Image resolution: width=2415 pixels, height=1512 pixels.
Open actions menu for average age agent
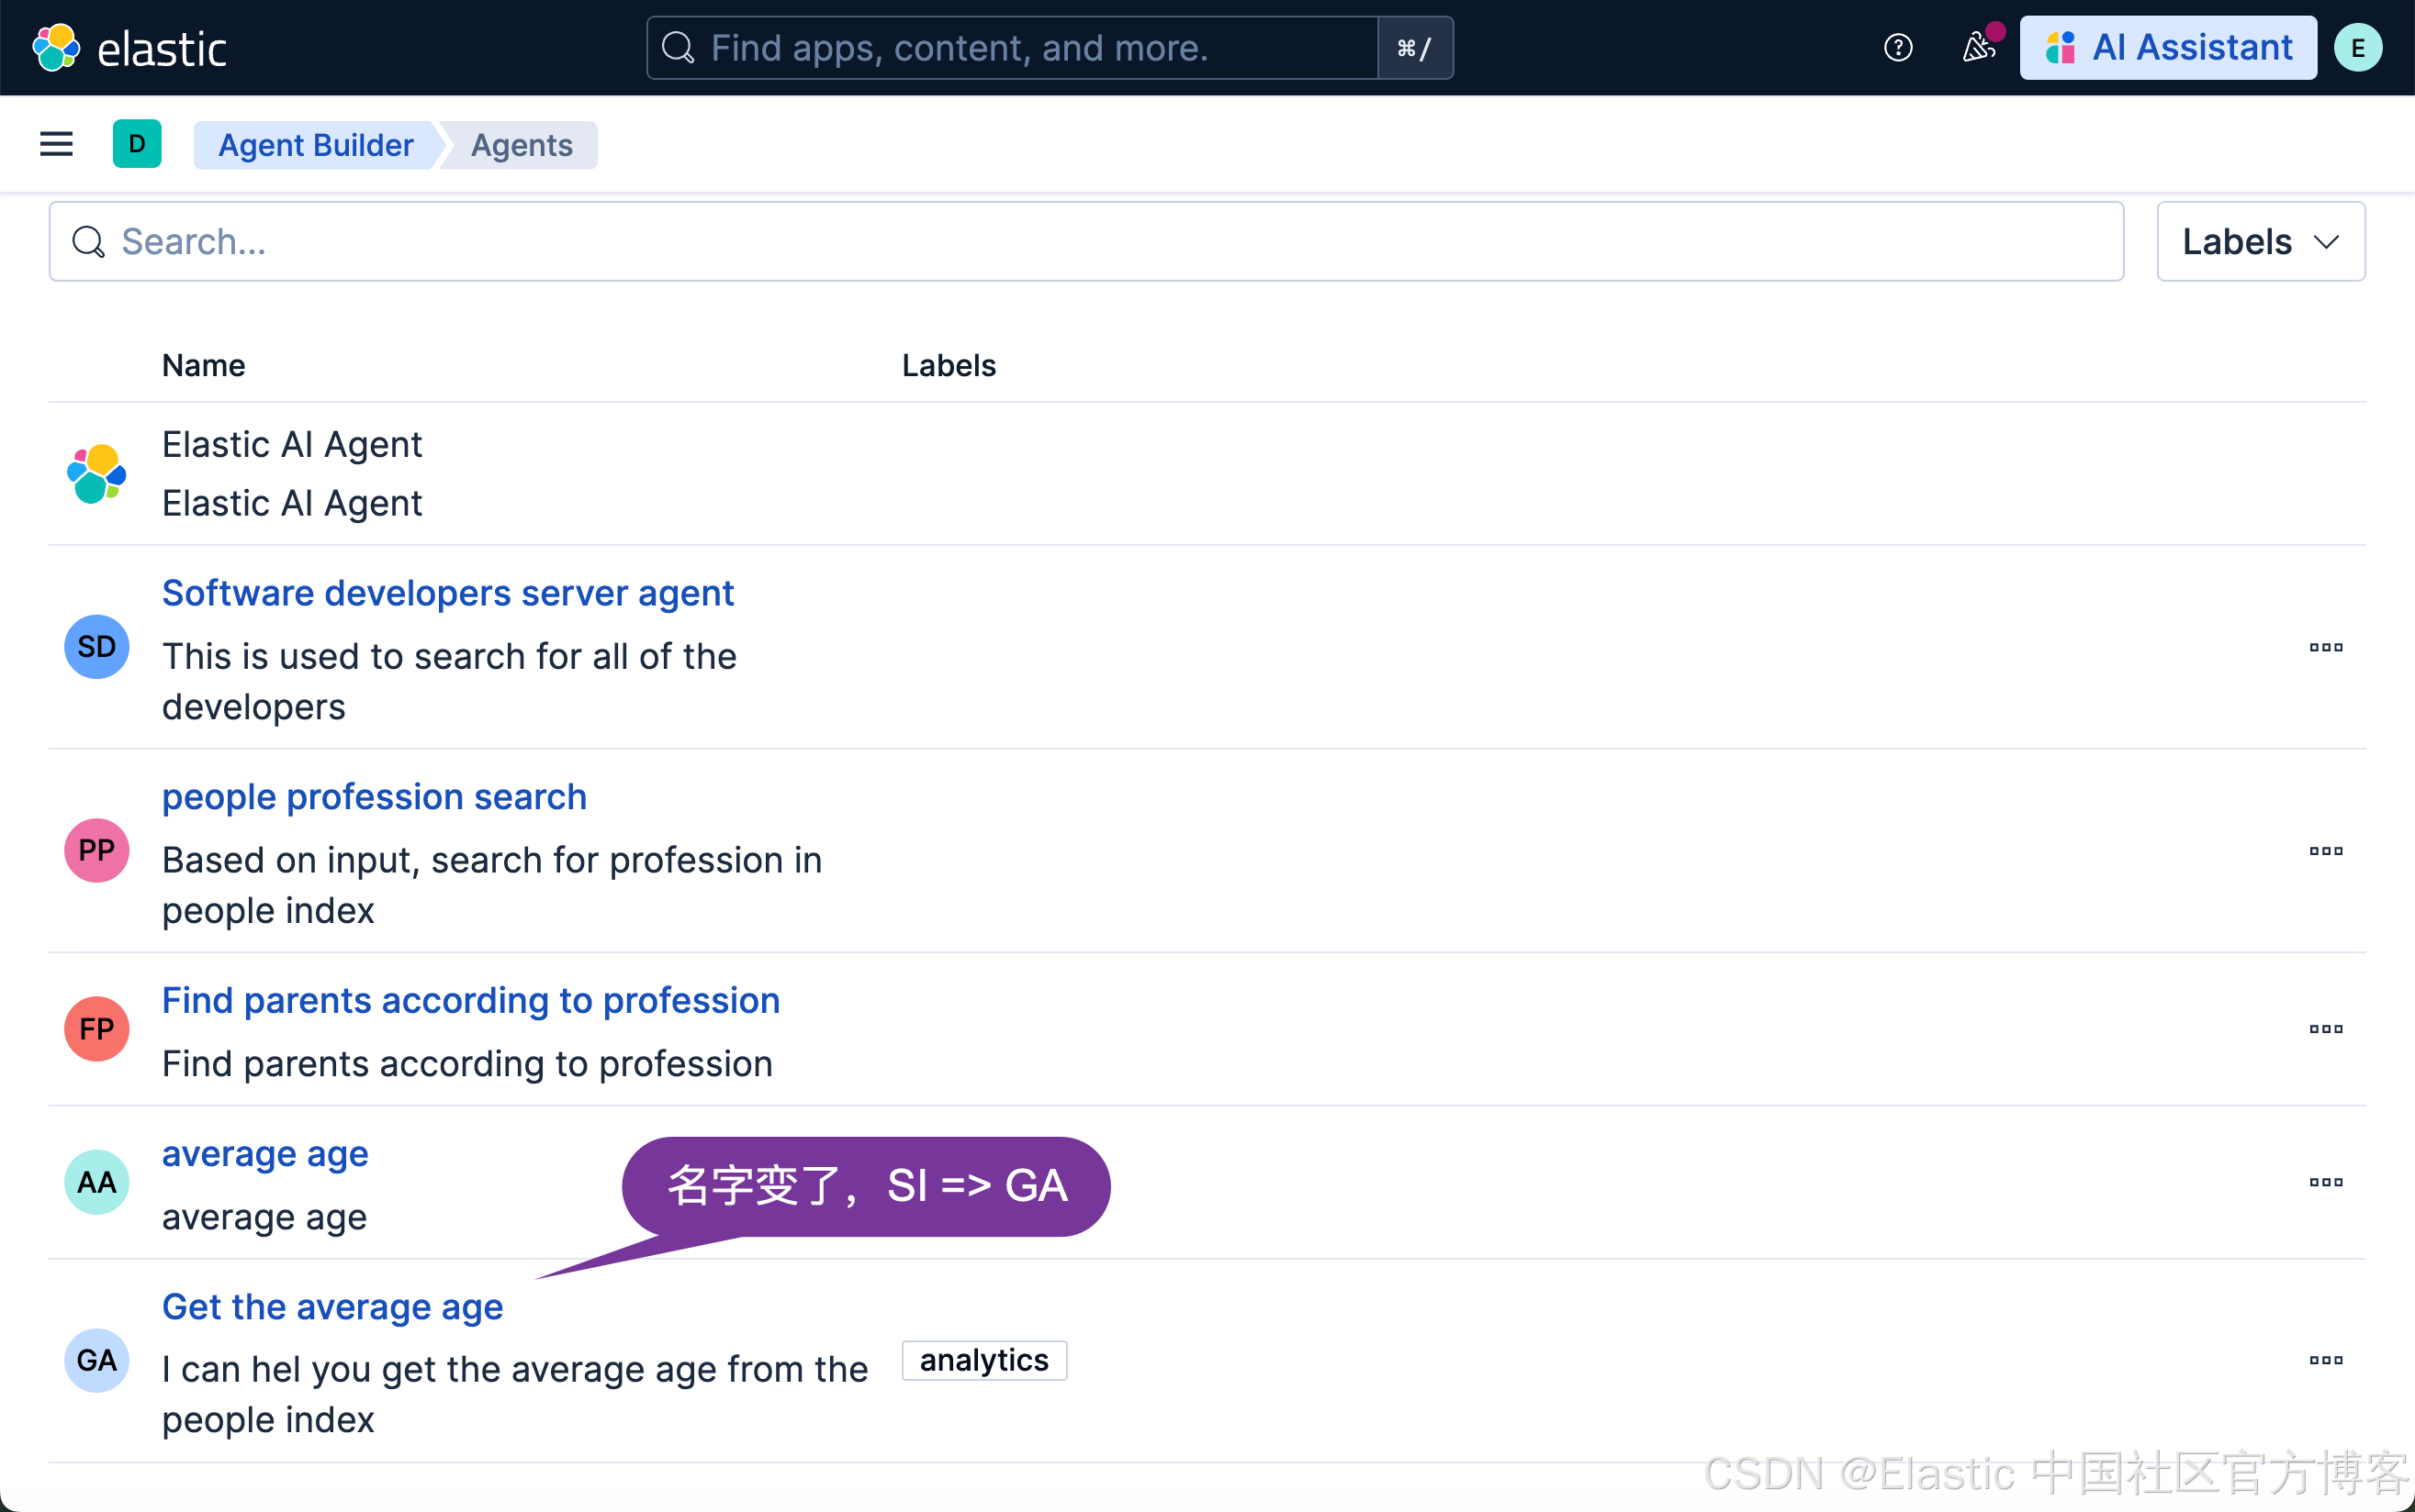coord(2325,1182)
